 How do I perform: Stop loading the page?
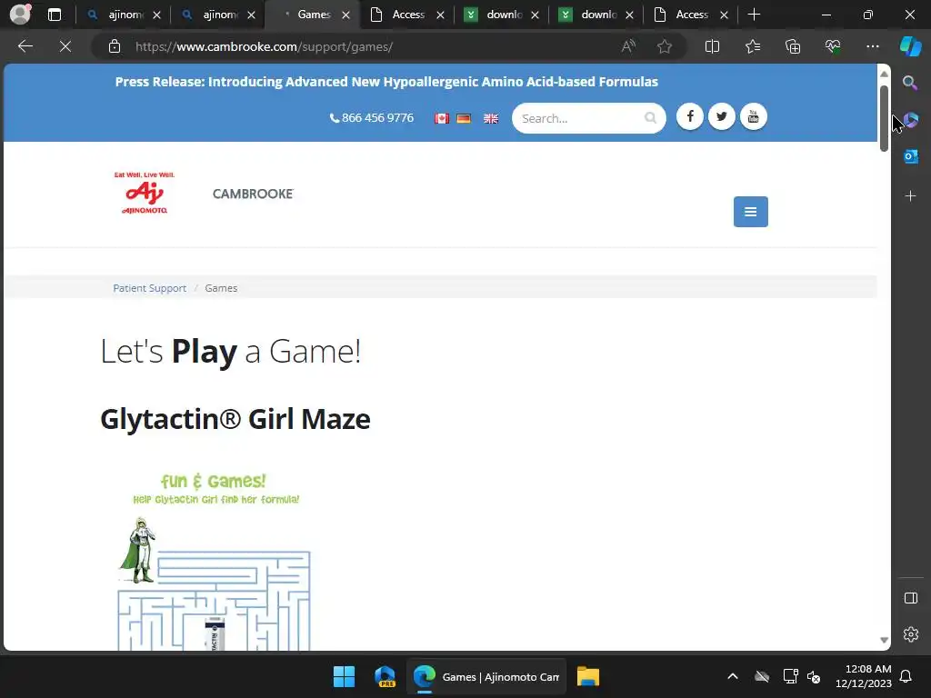coord(65,46)
